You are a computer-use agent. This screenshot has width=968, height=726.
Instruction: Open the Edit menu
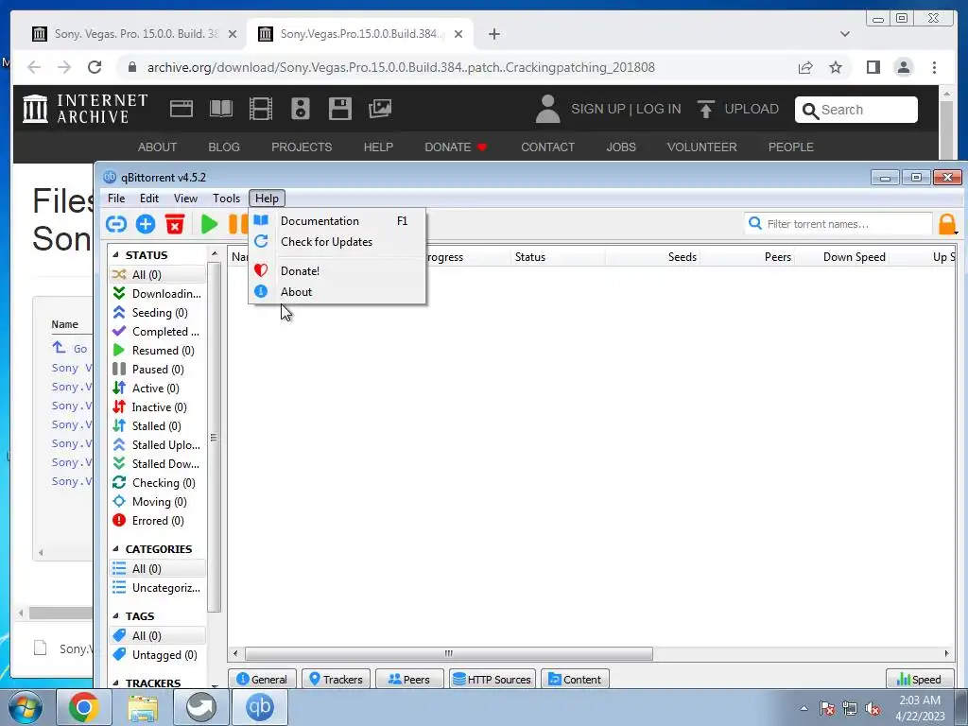click(x=149, y=199)
